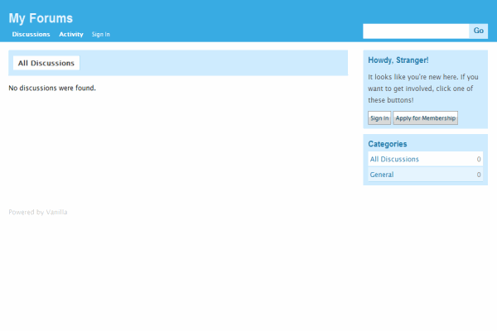The height and width of the screenshot is (331, 497).
Task: Switch to the All Discussions tab
Action: pyautogui.click(x=46, y=63)
